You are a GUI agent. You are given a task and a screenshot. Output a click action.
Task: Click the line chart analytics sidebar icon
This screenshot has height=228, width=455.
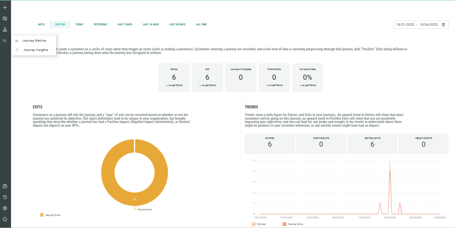point(5,40)
